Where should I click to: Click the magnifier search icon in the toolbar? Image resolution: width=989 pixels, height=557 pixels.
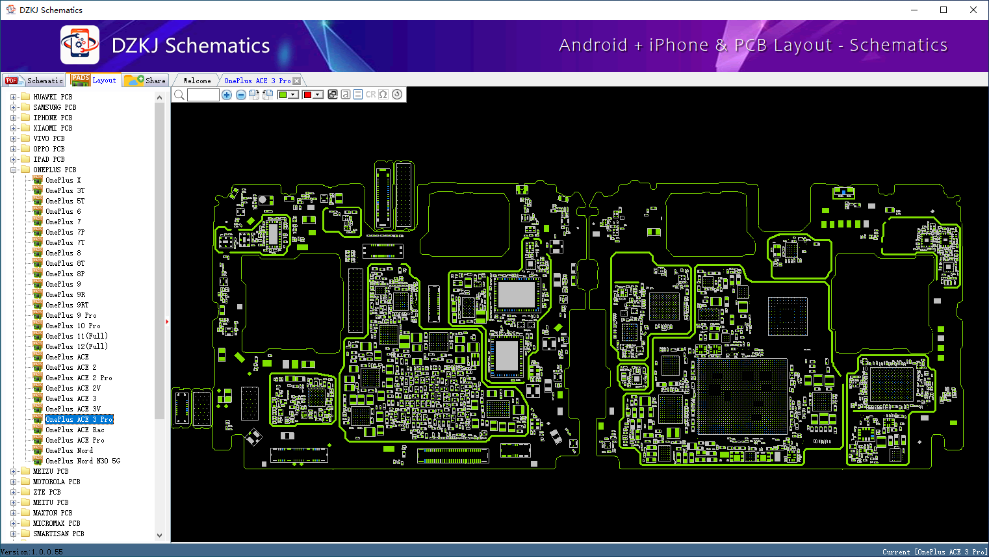pyautogui.click(x=179, y=95)
